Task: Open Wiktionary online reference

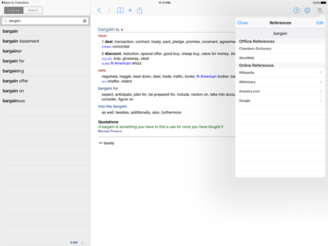Action: [280, 82]
